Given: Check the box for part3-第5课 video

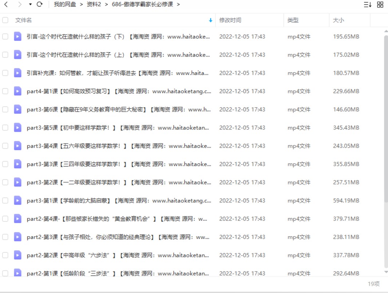Looking at the screenshot, I should coord(5,128).
